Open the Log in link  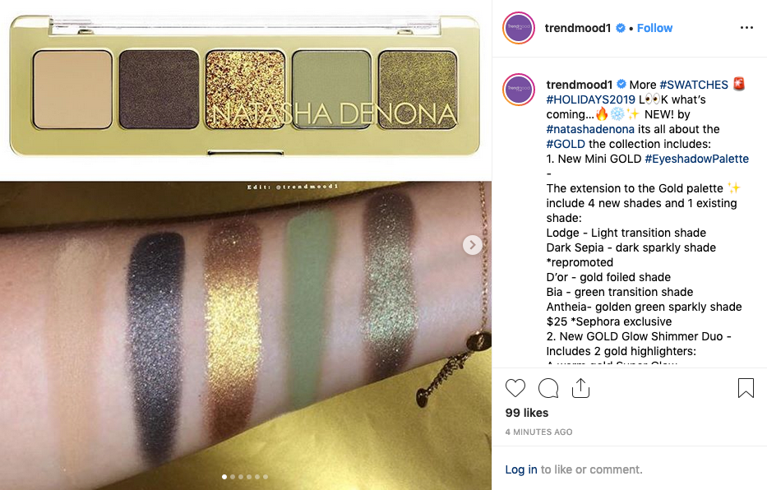pos(521,469)
